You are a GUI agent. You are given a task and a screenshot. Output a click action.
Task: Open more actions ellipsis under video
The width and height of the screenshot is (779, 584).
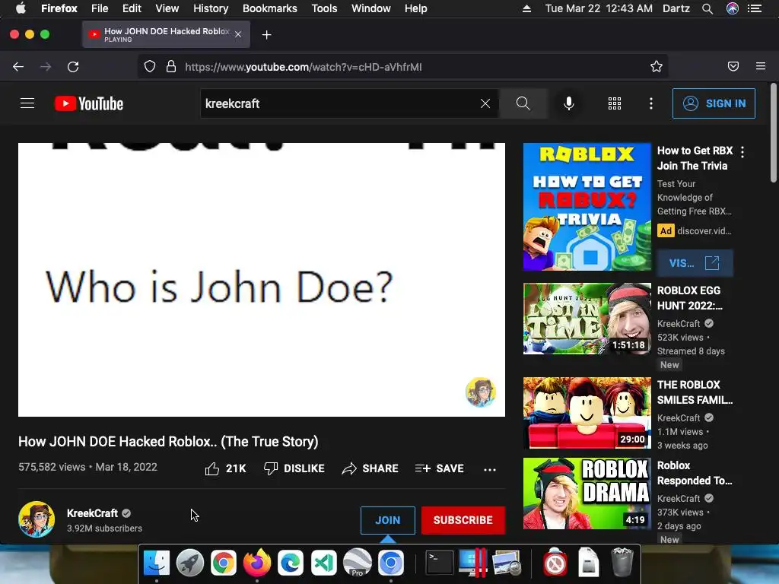490,469
